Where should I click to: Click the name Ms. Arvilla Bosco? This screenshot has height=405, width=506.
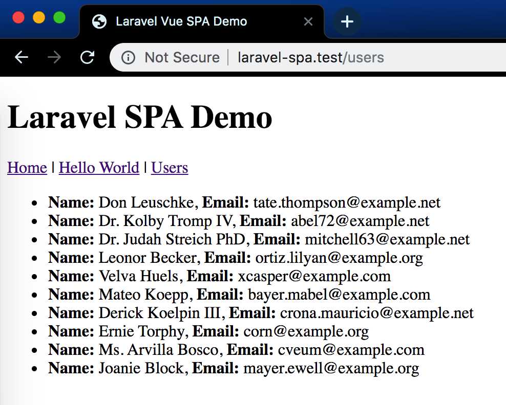click(x=158, y=350)
